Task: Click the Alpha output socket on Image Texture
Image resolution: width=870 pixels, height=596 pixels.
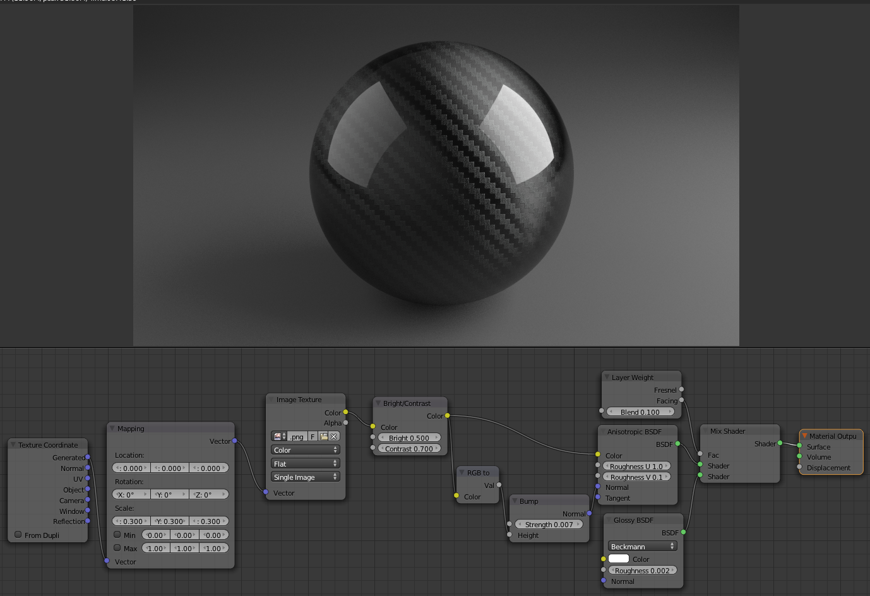Action: [x=345, y=423]
